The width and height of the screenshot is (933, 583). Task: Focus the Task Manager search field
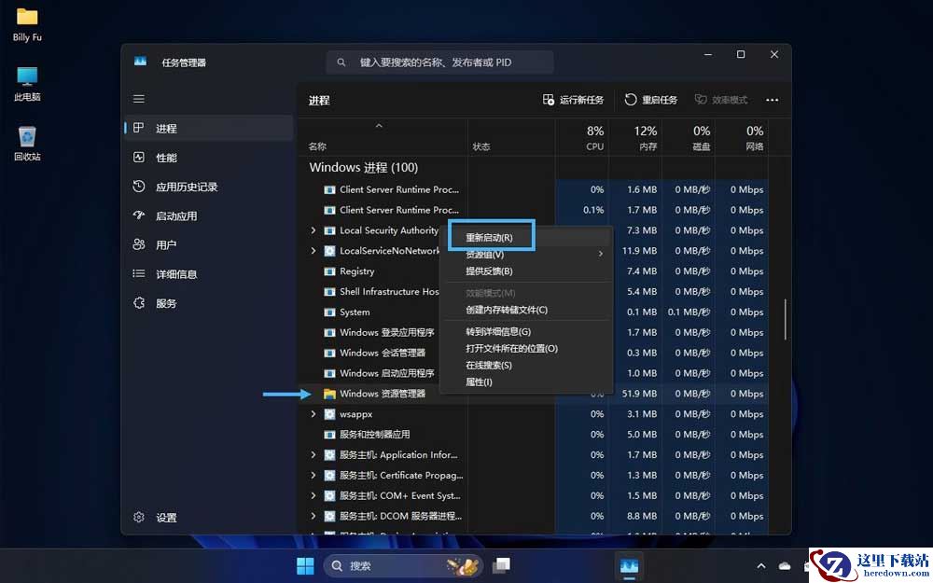[x=439, y=62]
